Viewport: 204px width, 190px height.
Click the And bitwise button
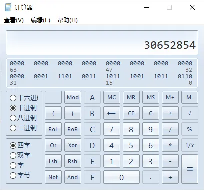(x=73, y=177)
